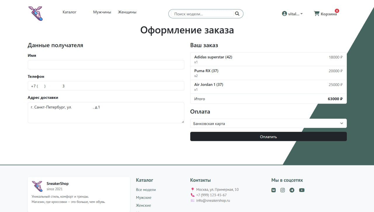Click the Оплатить button
The width and height of the screenshot is (374, 212).
[x=269, y=136]
